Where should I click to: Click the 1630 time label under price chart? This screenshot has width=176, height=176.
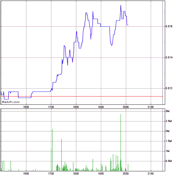coord(26,107)
